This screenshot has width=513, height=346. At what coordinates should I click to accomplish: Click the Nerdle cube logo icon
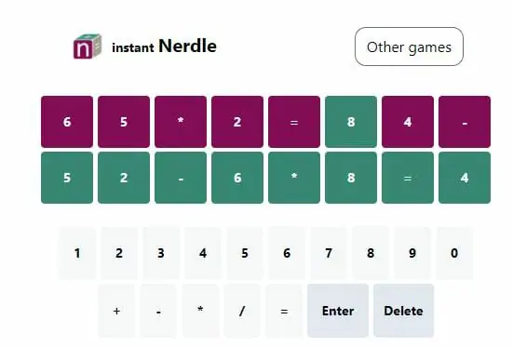pos(88,47)
